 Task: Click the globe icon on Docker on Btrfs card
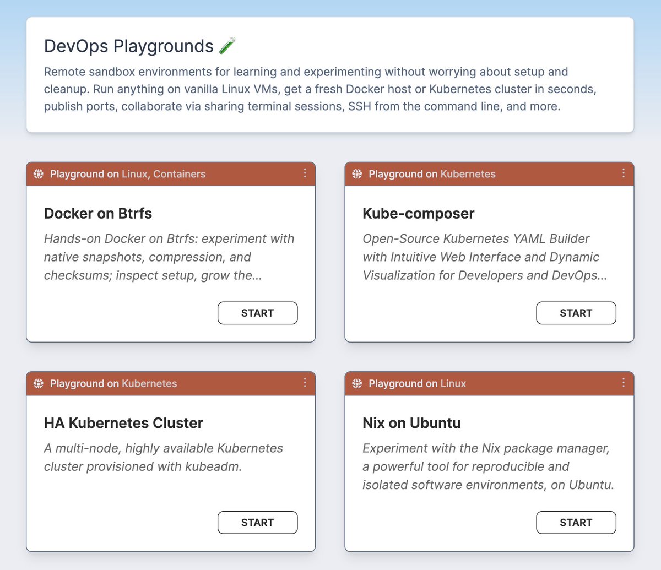coord(38,174)
